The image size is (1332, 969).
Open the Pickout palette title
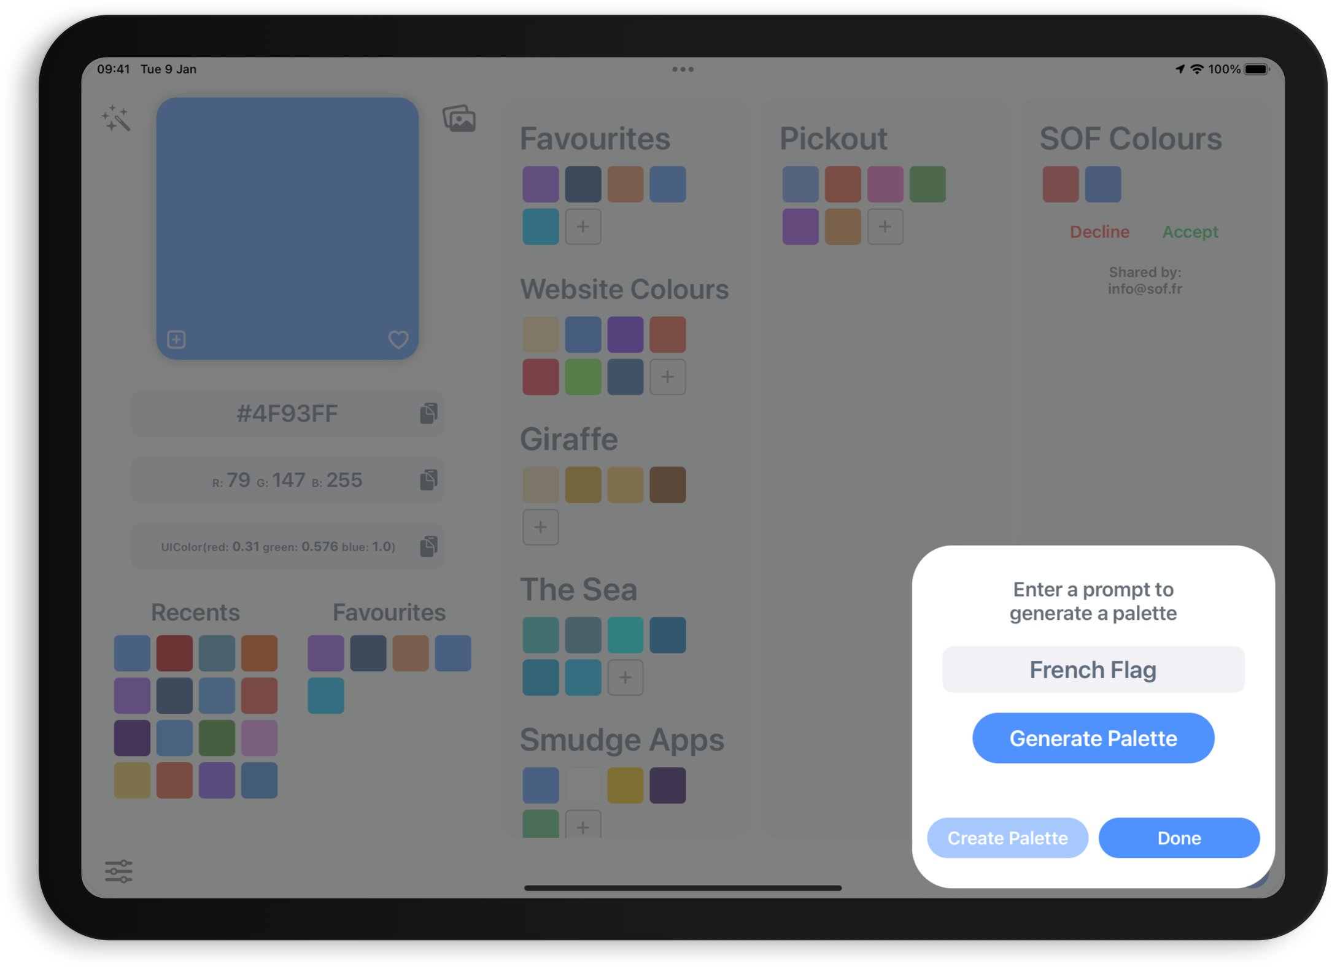click(x=833, y=139)
